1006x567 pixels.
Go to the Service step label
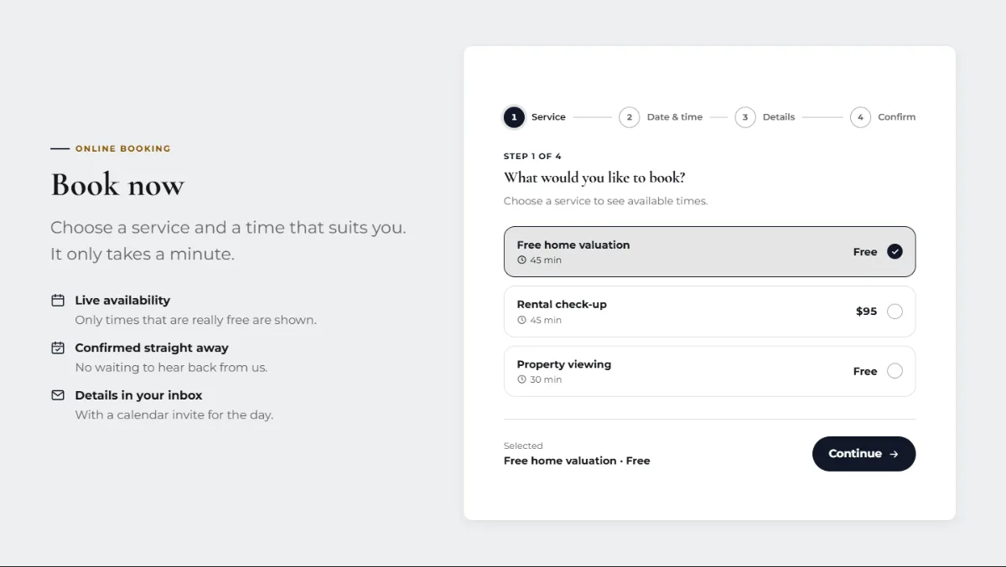548,117
